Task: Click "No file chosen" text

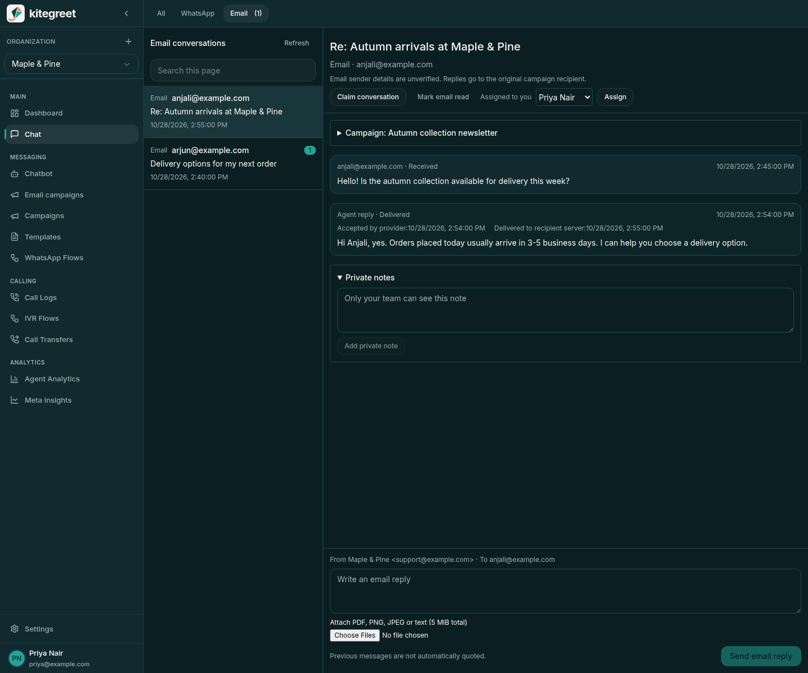Action: tap(405, 635)
